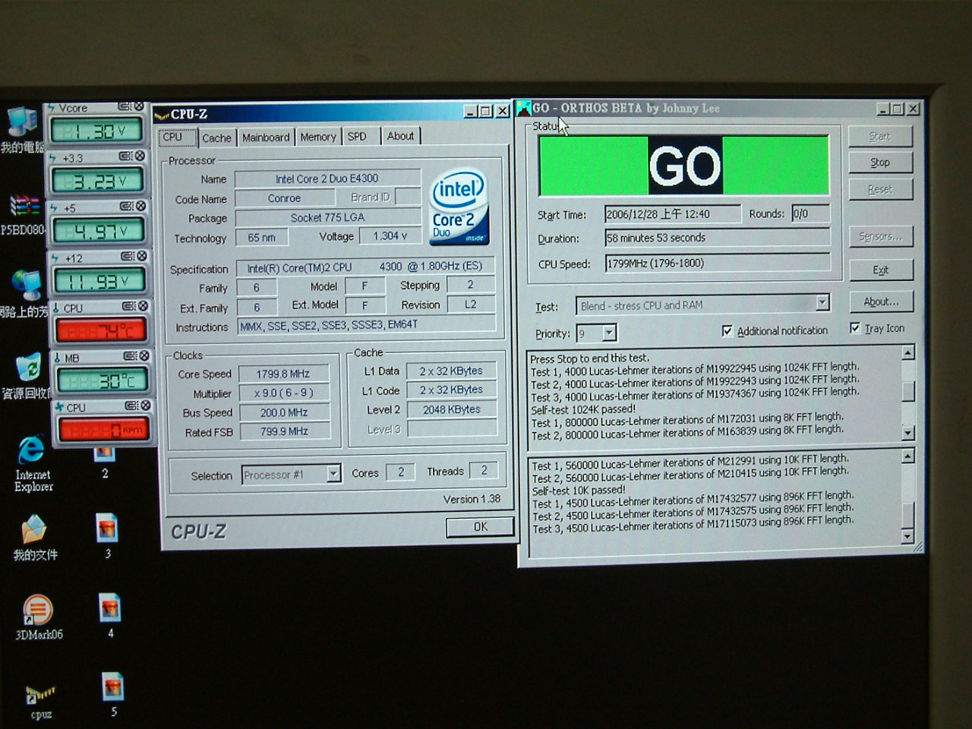
Task: Click the Intel Core 2 Duo logo
Action: pyautogui.click(x=459, y=207)
